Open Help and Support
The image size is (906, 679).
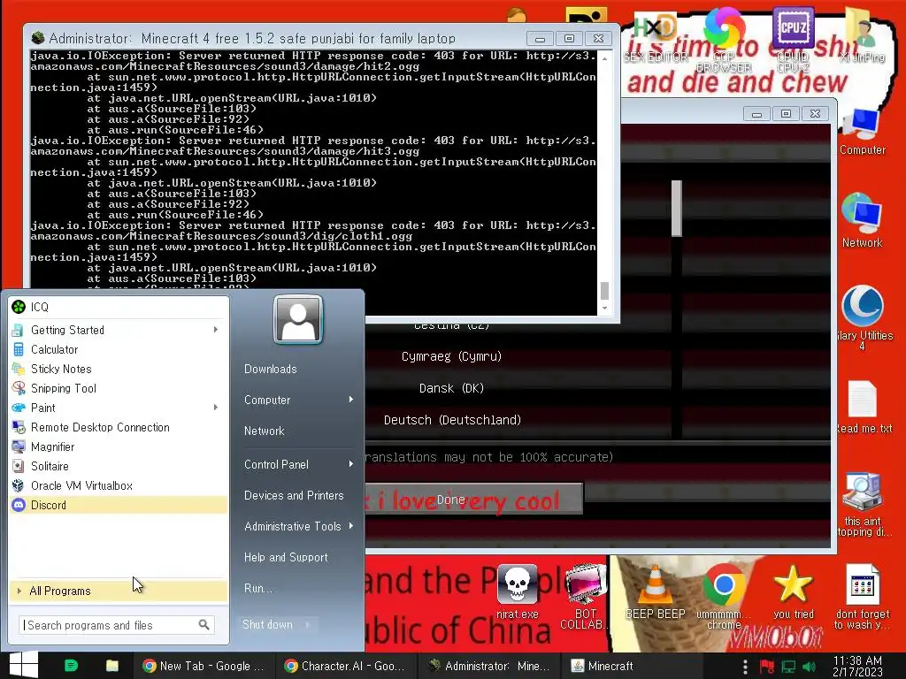(286, 557)
